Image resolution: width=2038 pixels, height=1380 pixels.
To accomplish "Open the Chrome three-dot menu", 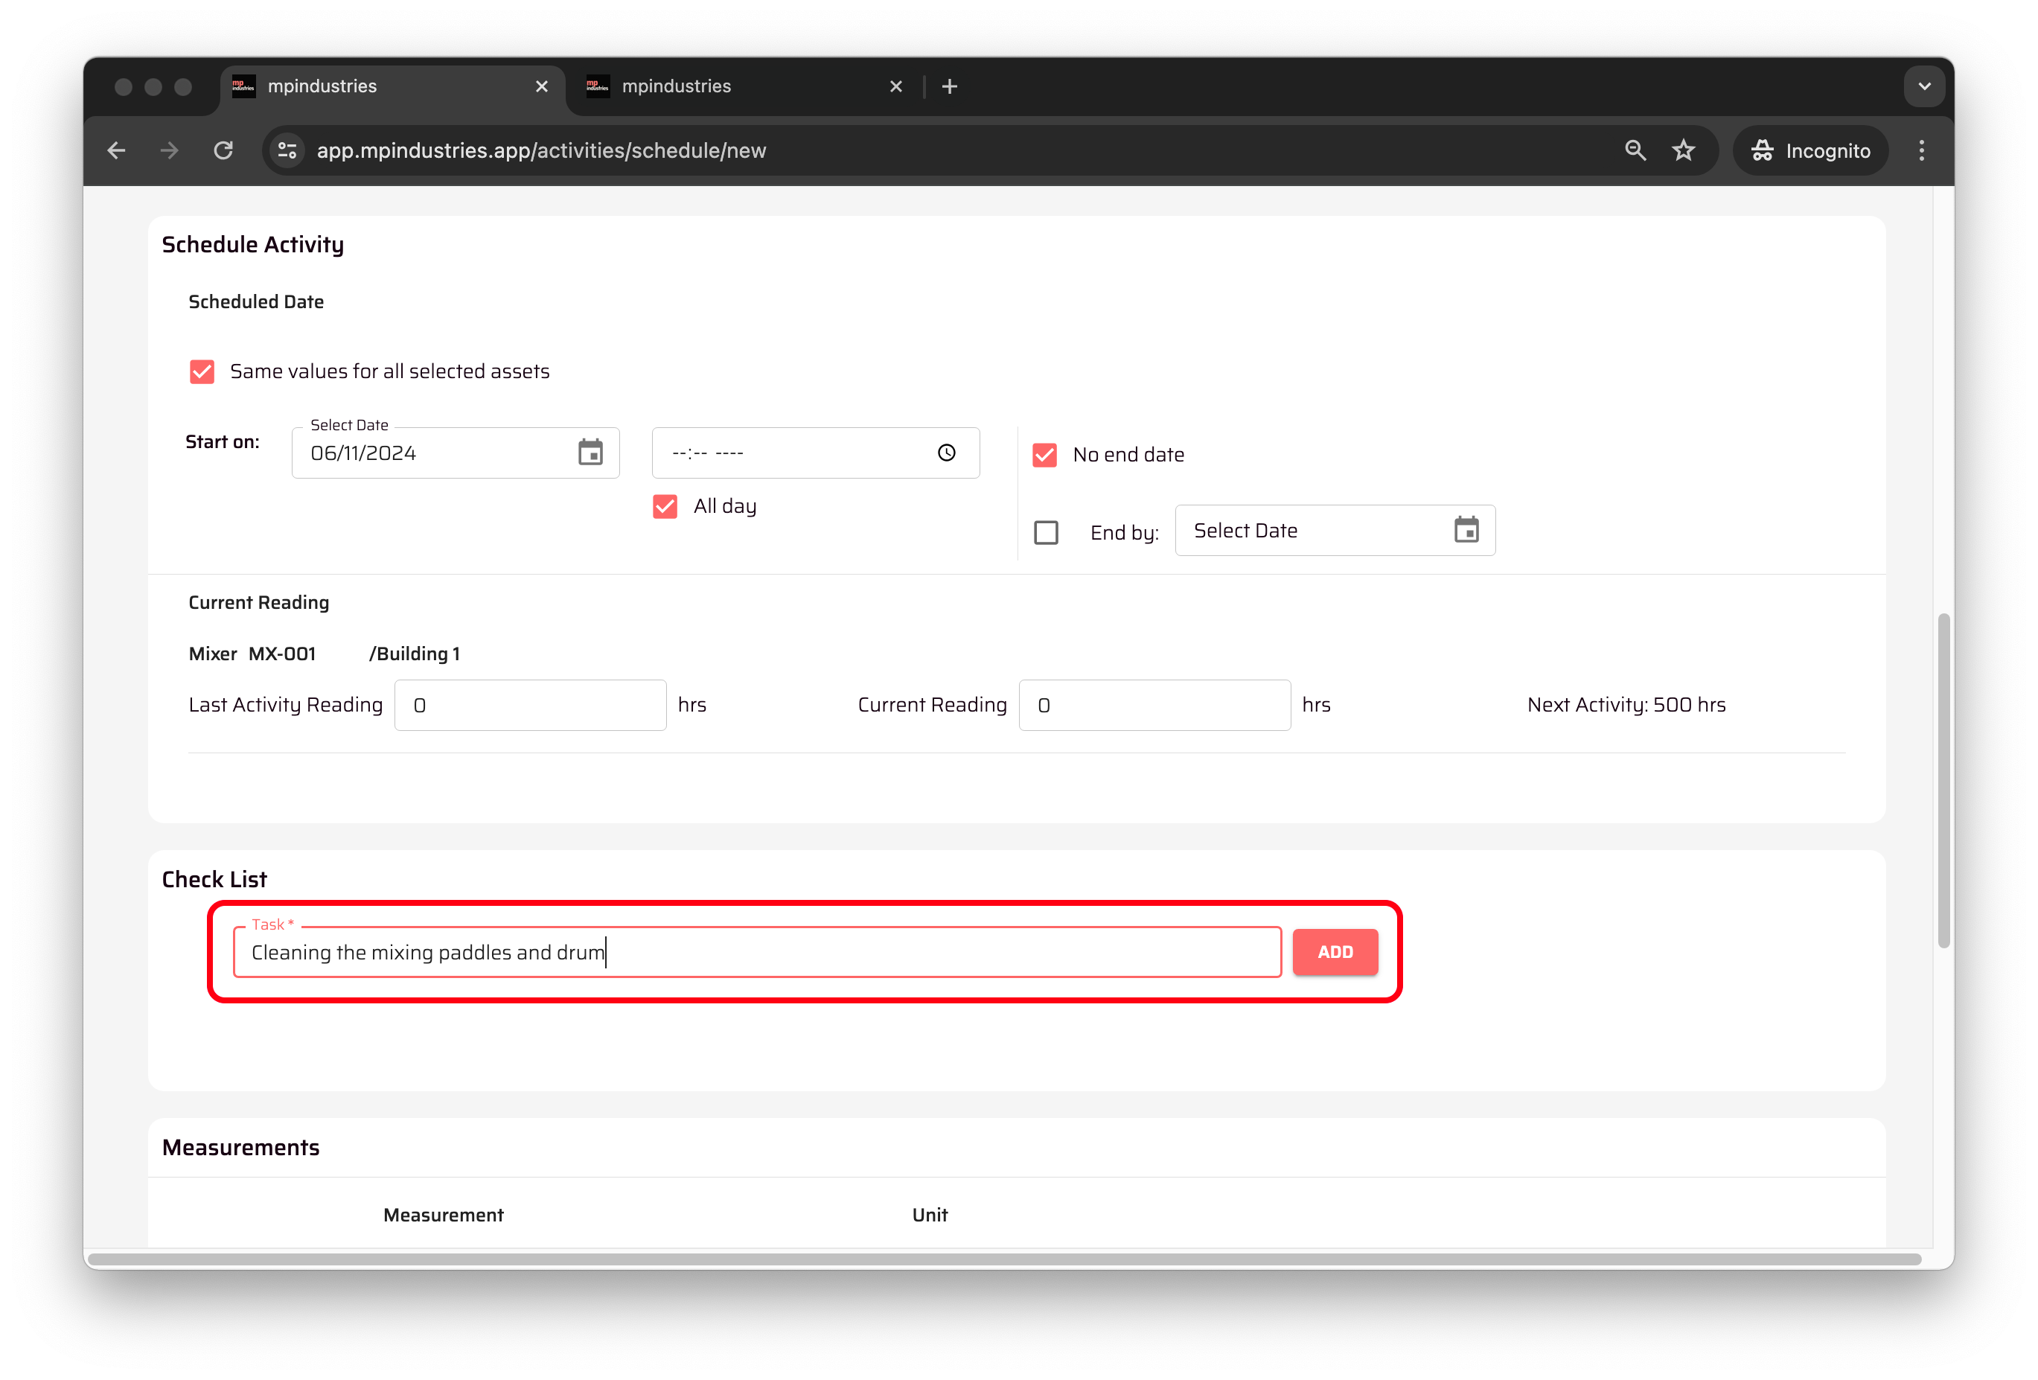I will click(1921, 151).
